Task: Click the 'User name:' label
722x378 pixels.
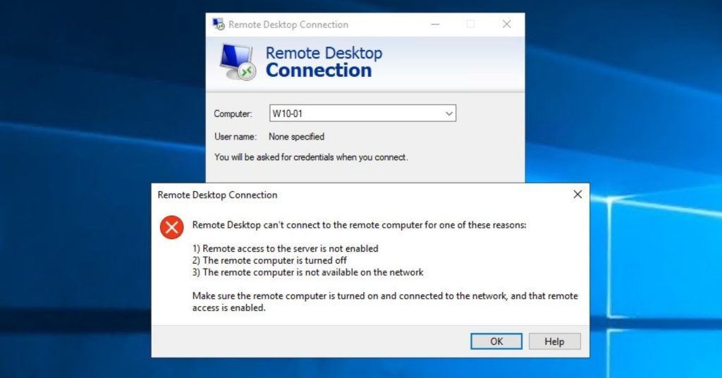Action: point(235,137)
